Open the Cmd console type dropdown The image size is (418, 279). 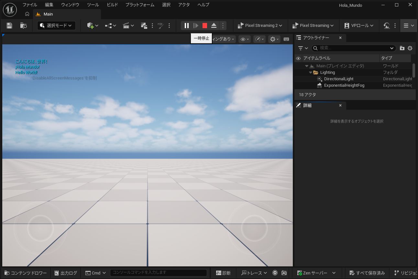coord(96,273)
